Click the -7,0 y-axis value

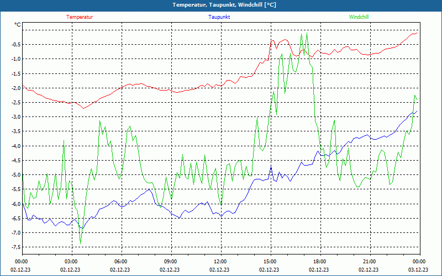coord(16,232)
